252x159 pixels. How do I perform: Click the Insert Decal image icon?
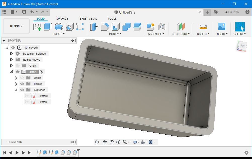(222, 26)
